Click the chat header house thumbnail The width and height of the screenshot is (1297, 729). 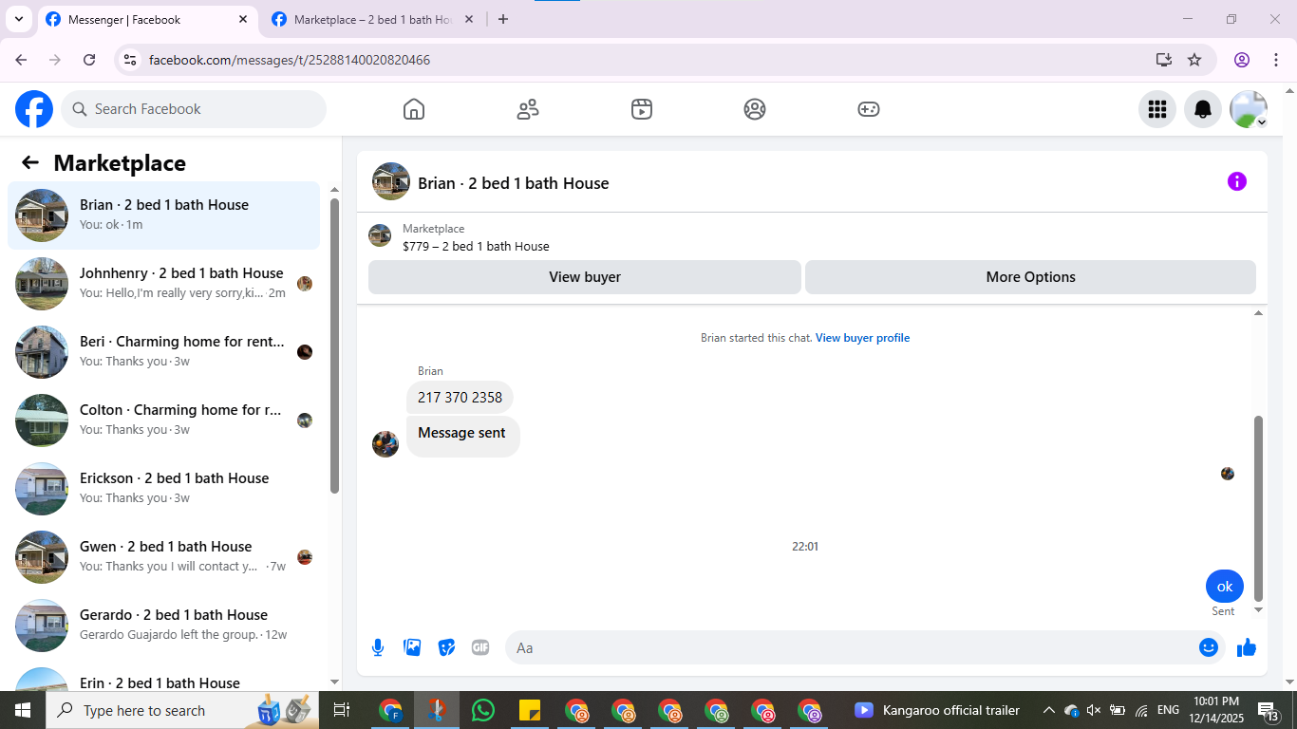[391, 181]
